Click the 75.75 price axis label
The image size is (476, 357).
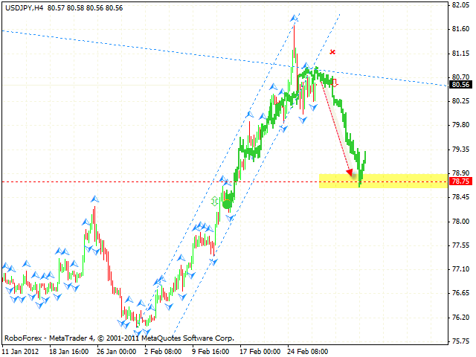460,342
